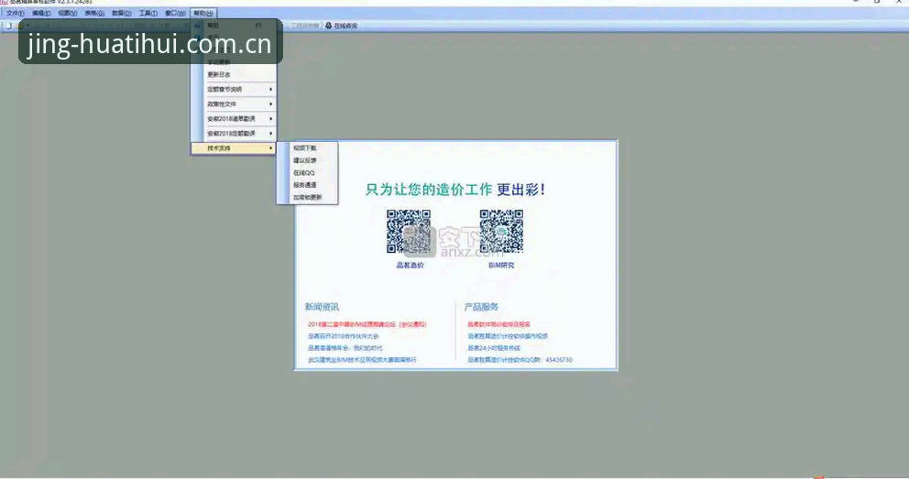Open the 数据(D) menu

pos(121,13)
